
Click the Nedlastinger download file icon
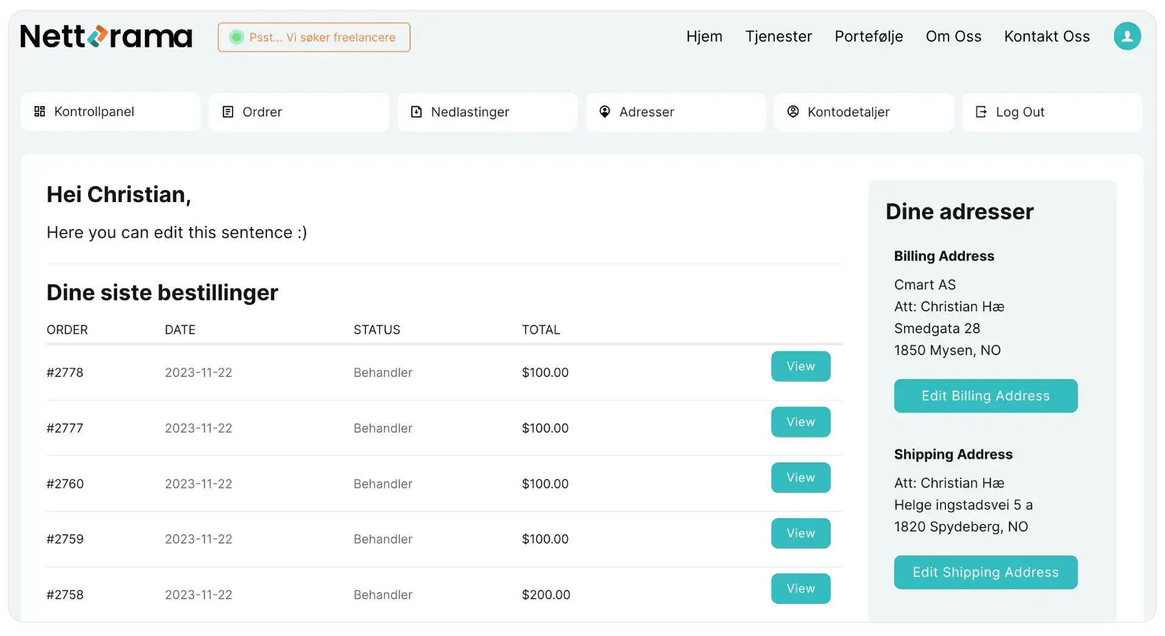pos(416,112)
